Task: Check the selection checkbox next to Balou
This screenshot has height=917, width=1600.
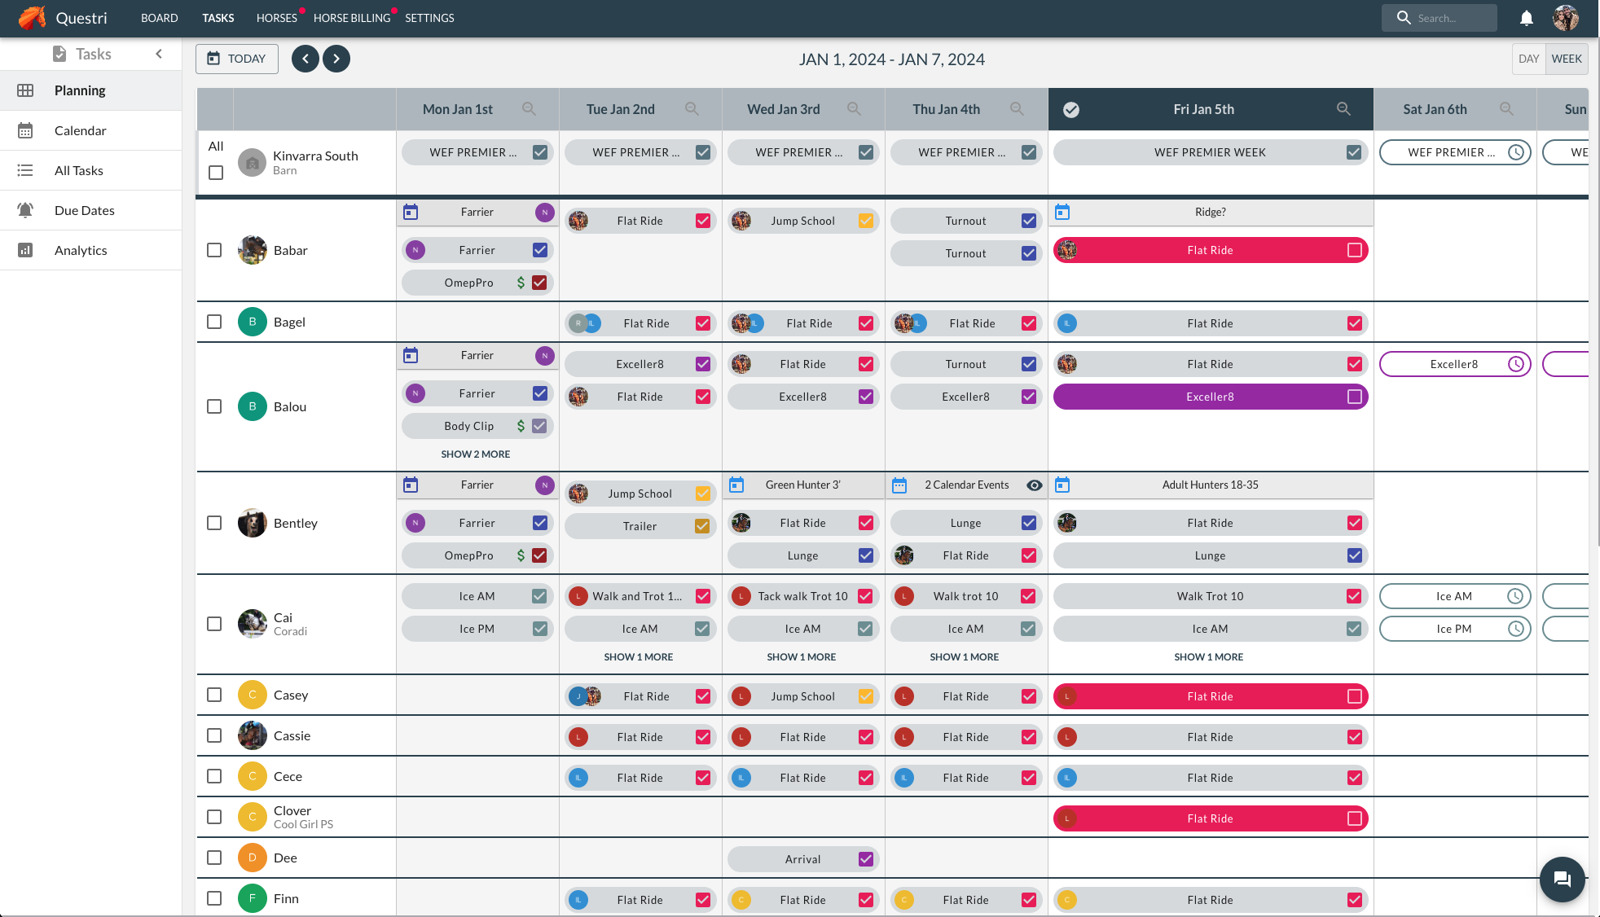Action: coord(214,406)
